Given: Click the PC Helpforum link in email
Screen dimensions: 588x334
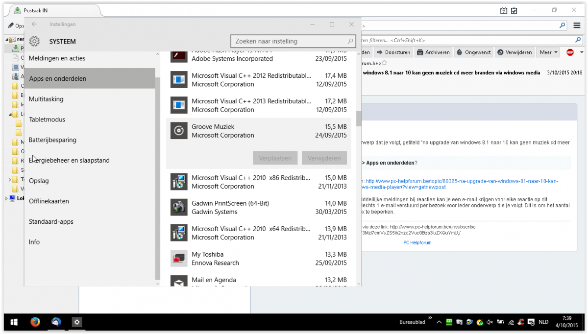Looking at the screenshot, I should 417,242.
